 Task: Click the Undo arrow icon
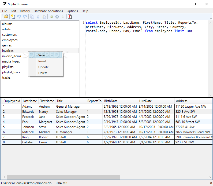click(x=19, y=17)
